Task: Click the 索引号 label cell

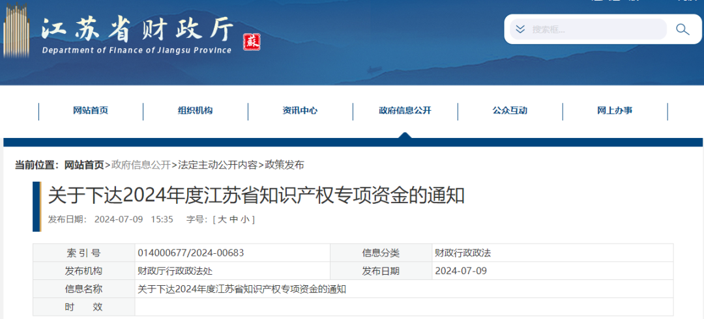Action: coord(84,253)
